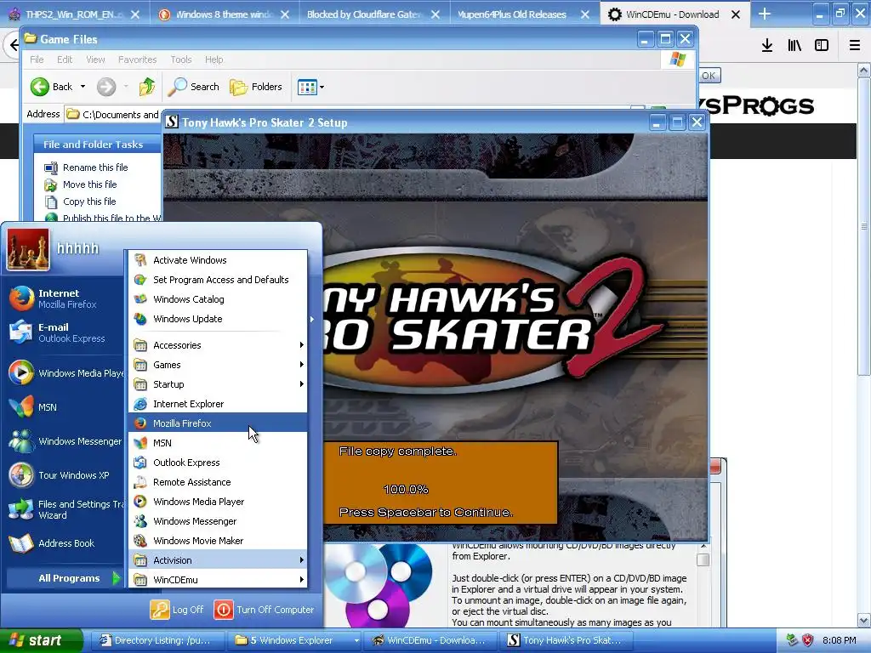Open Firefox downloads arrow icon
The width and height of the screenshot is (871, 653).
click(767, 46)
